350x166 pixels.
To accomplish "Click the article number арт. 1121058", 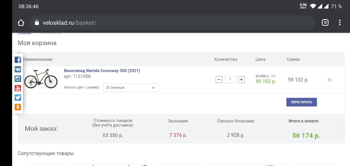I will (x=77, y=76).
